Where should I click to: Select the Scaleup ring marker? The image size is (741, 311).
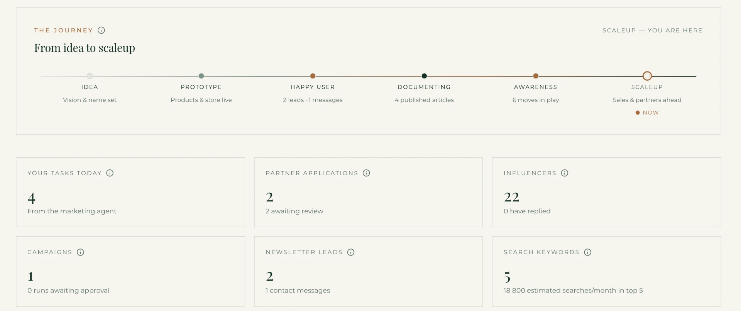(647, 76)
